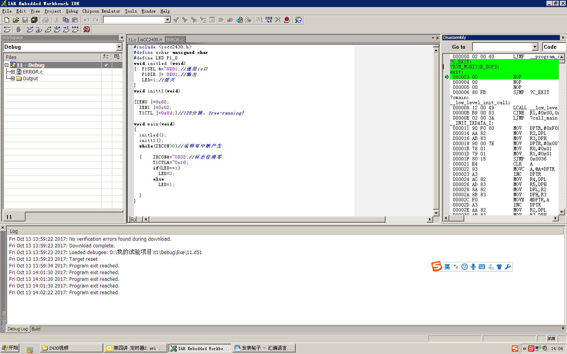Click the Go debug icon
Viewport: 567px width, 354px height.
pyautogui.click(x=75, y=29)
